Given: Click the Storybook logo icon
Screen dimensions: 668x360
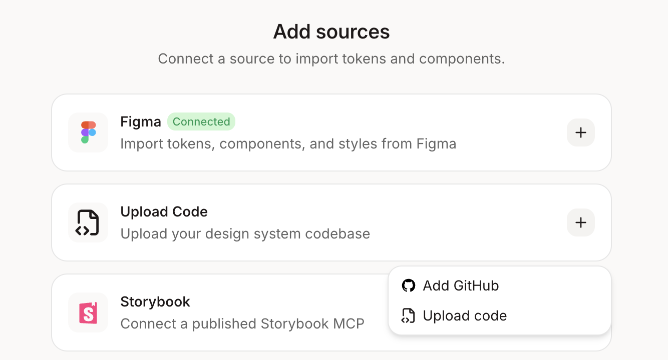Looking at the screenshot, I should [88, 312].
